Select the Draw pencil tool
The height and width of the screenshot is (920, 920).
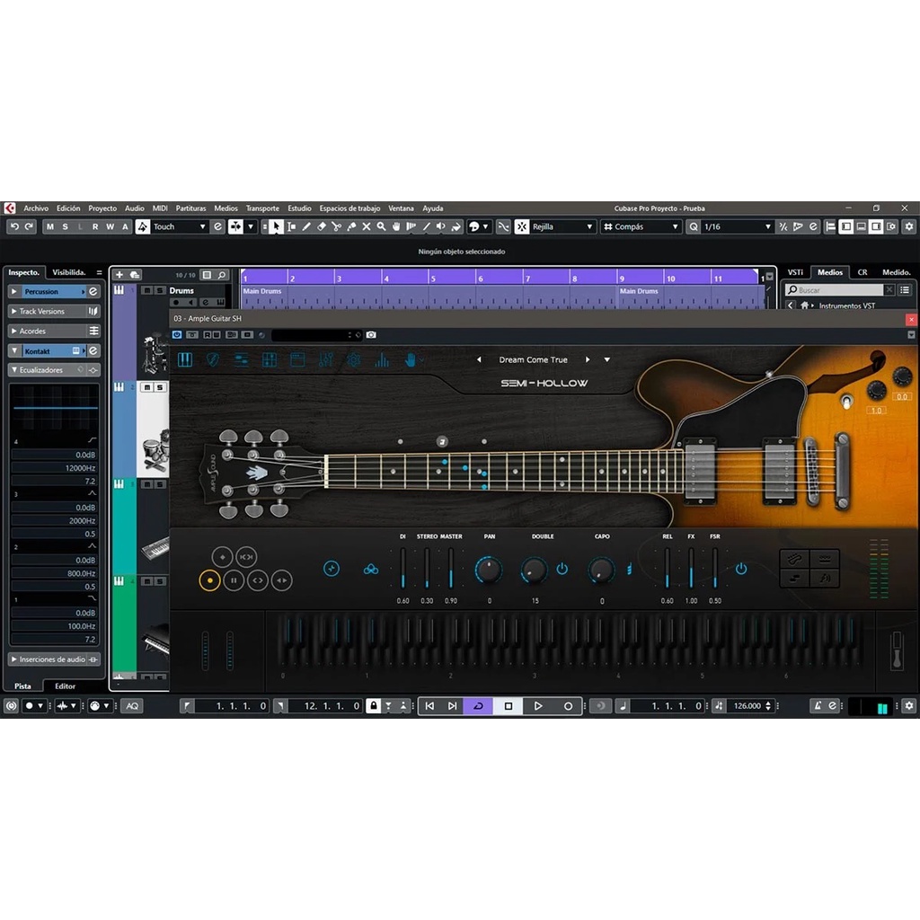point(306,226)
